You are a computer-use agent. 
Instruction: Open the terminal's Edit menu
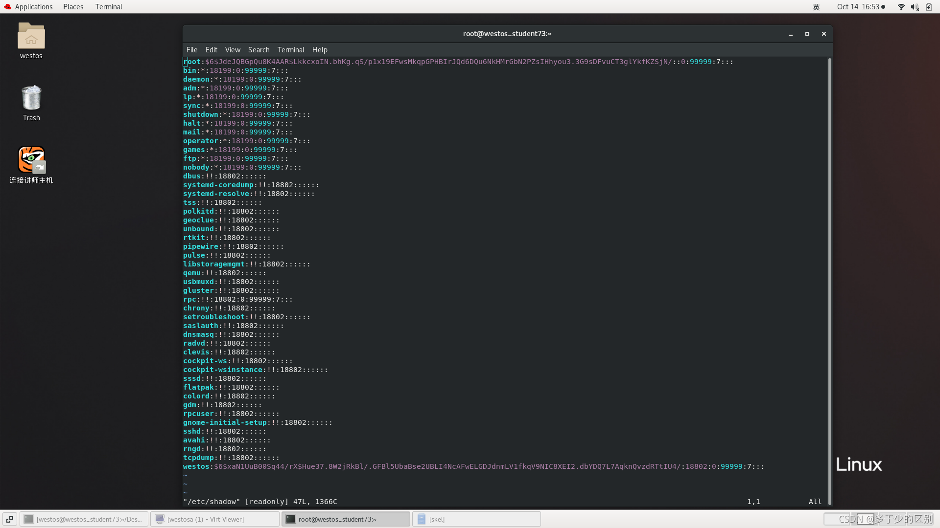[211, 50]
